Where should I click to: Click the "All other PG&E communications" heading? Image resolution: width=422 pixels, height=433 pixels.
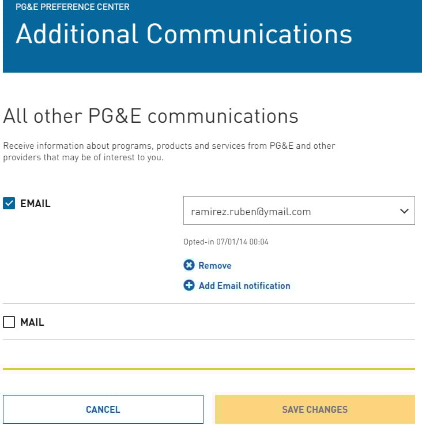[151, 116]
